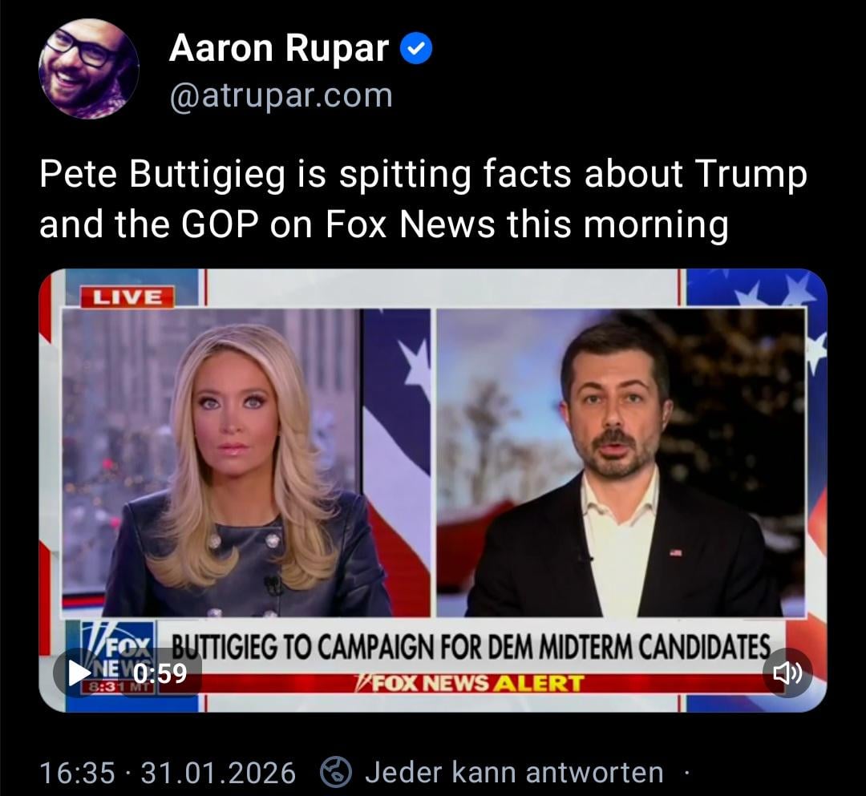866x796 pixels.
Task: Click the 'BUTTIGIEG TO CAMPAIGN' chyron headline
Action: [471, 646]
